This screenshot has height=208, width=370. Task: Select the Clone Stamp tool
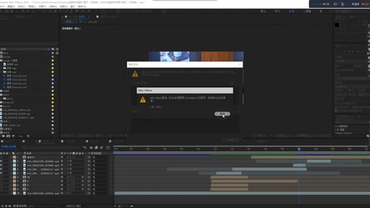pyautogui.click(x=72, y=11)
